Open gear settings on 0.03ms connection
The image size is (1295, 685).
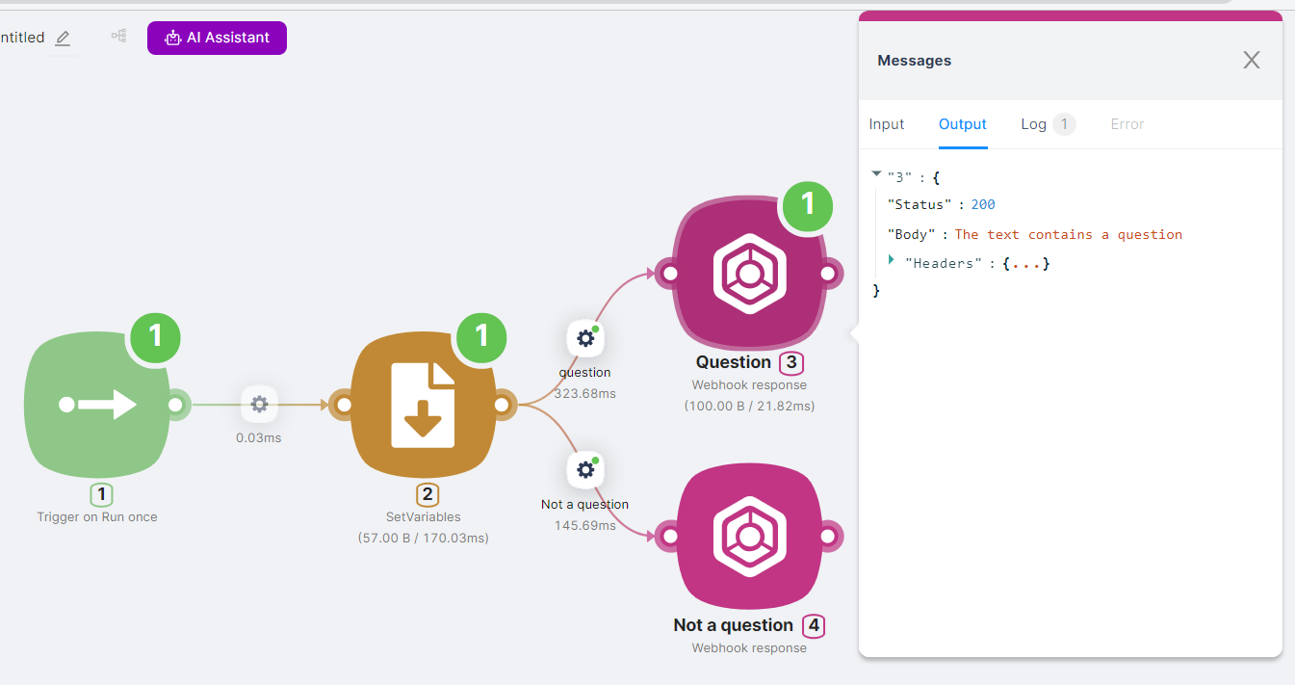tap(259, 405)
